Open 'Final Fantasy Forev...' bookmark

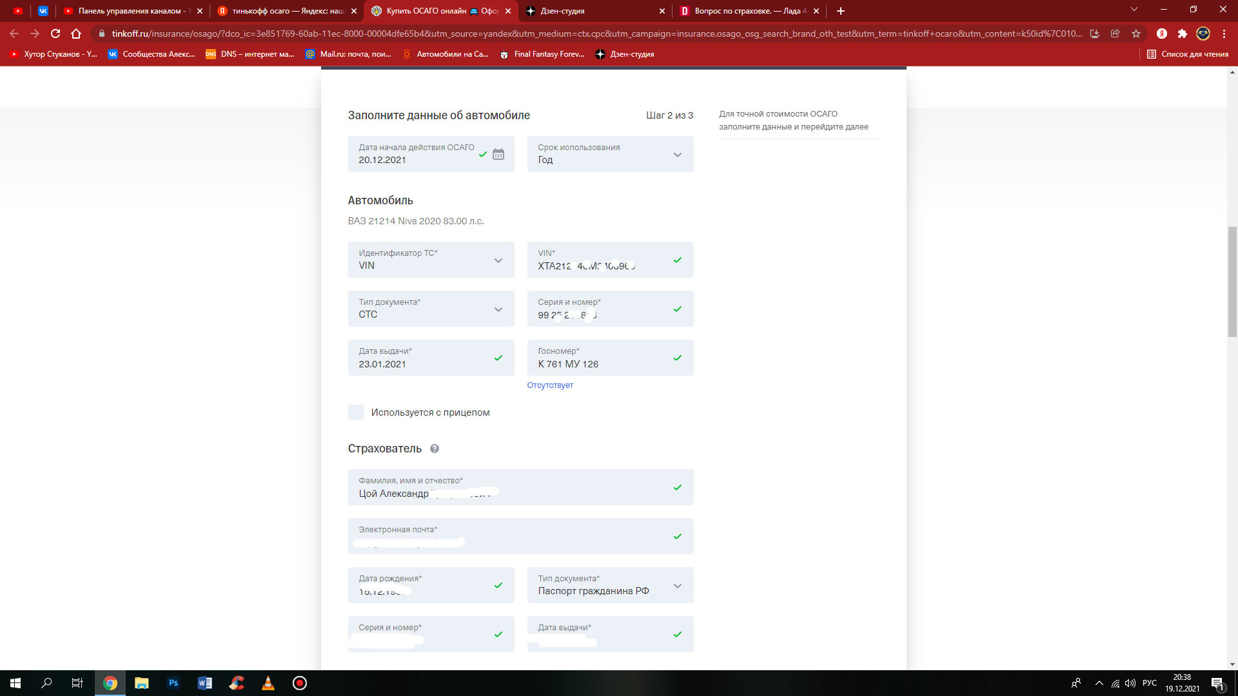(x=543, y=54)
